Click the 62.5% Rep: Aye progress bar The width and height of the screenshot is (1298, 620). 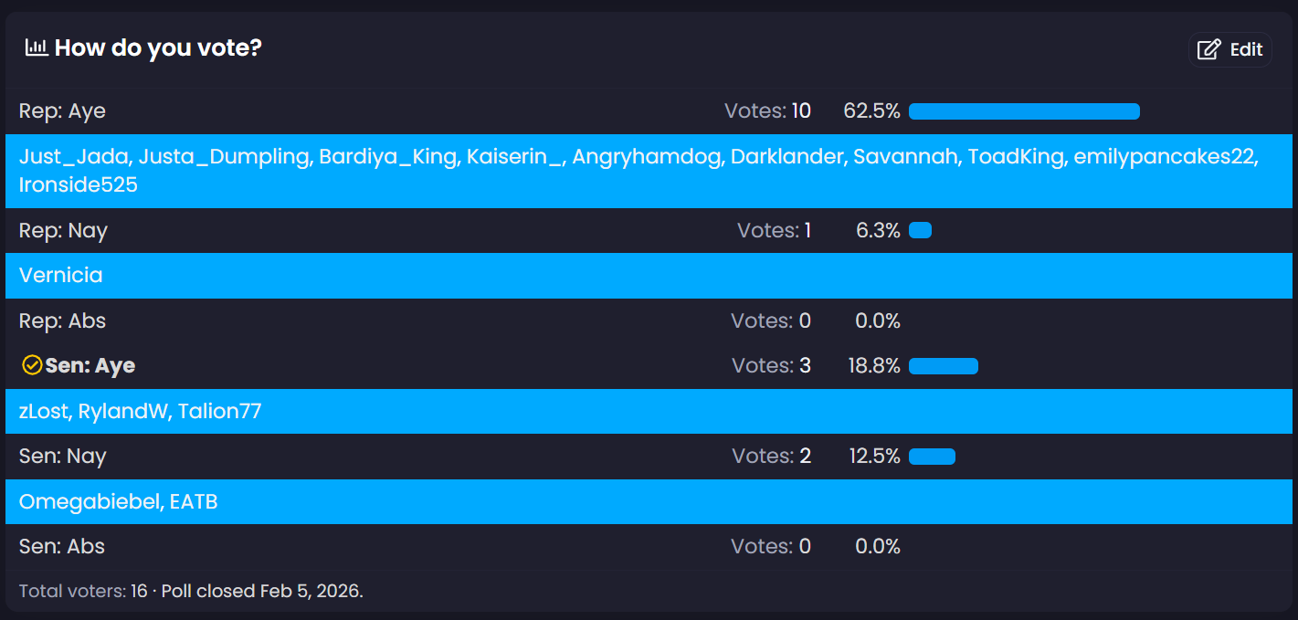tap(1024, 111)
